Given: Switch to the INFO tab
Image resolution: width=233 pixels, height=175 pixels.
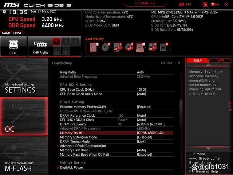Looking at the screenshot, I should pyautogui.click(x=221, y=61).
